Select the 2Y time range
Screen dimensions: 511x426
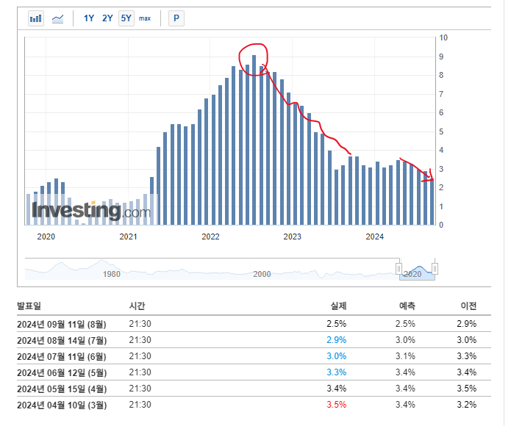107,18
